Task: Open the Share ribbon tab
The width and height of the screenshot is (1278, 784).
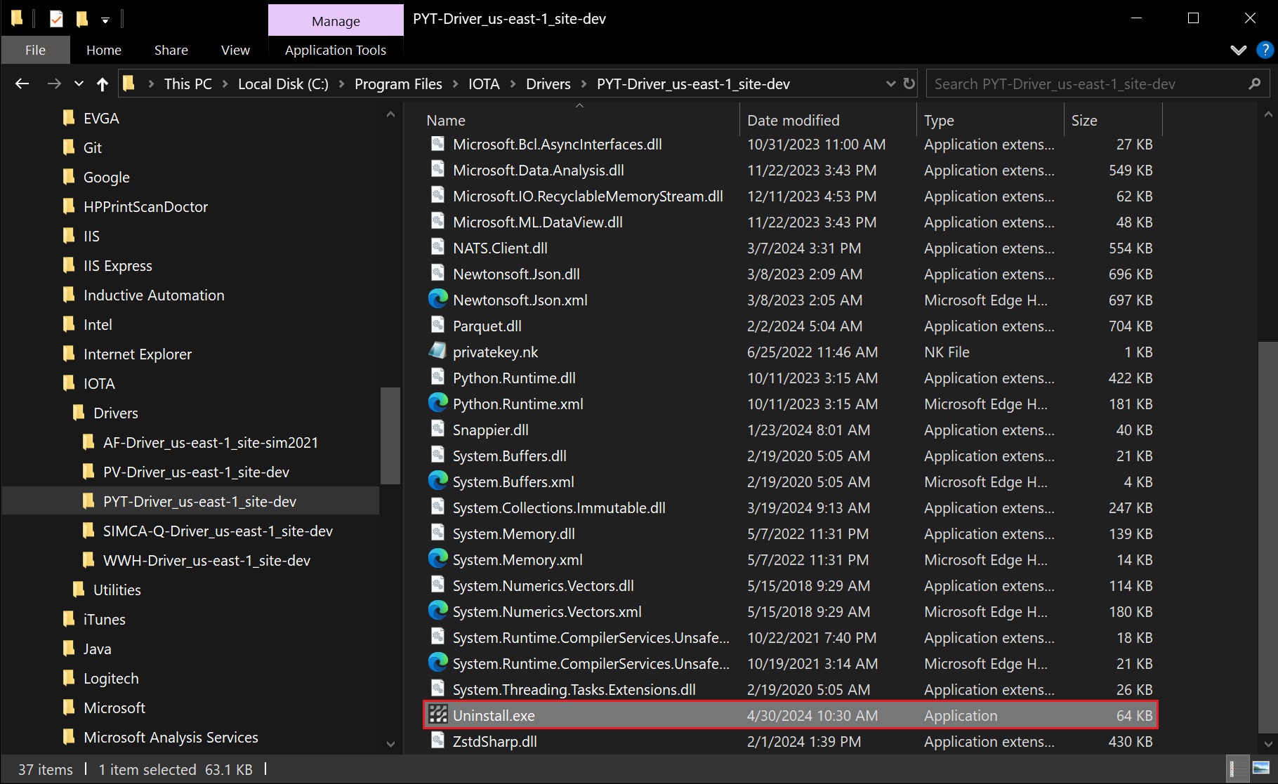Action: point(171,50)
